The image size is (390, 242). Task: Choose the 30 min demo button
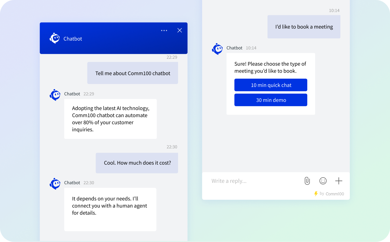(x=271, y=100)
